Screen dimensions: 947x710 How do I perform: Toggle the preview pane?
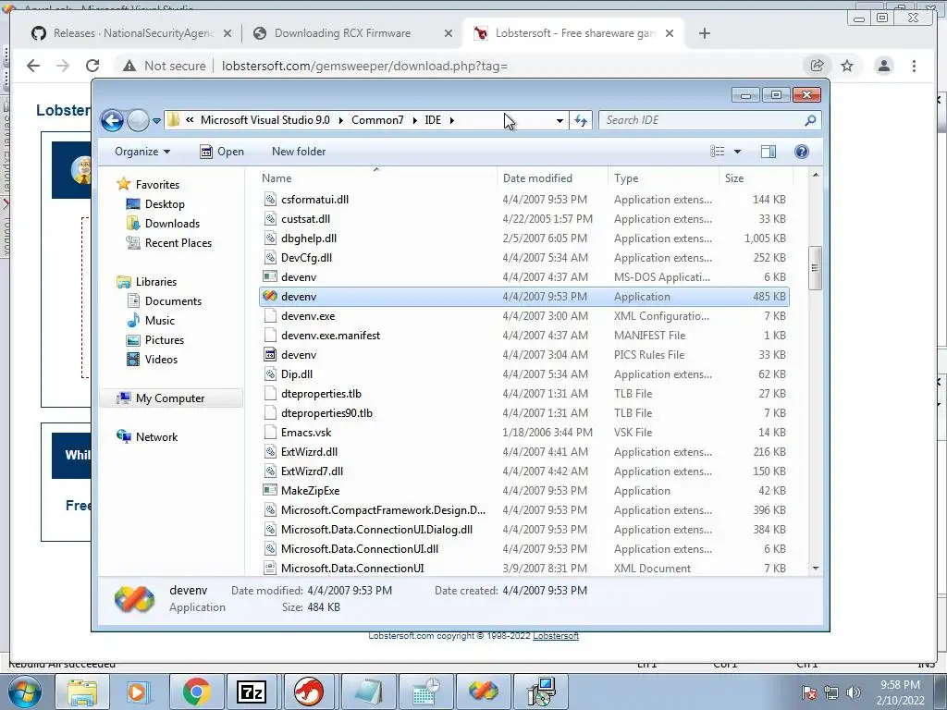769,152
